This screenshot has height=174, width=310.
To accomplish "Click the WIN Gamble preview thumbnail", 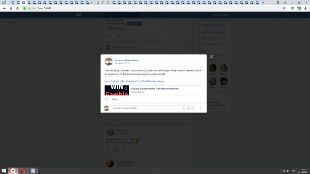I will click(x=117, y=91).
